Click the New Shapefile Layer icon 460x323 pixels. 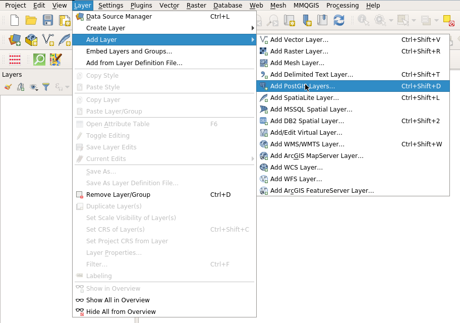tap(48, 39)
